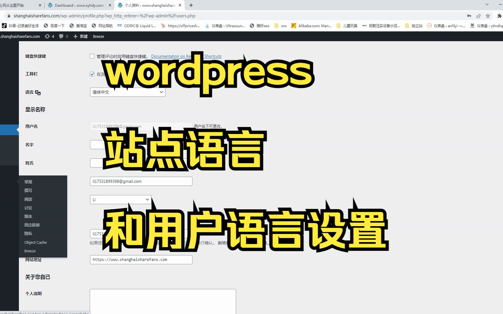Open 撰写 settings submenu item

pos(28,190)
